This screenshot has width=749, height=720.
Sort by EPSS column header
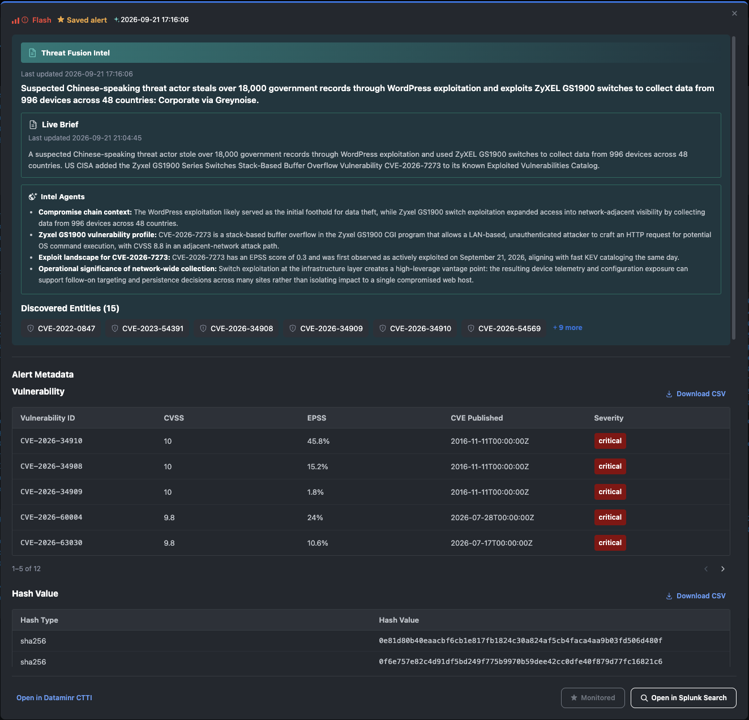[x=316, y=418]
